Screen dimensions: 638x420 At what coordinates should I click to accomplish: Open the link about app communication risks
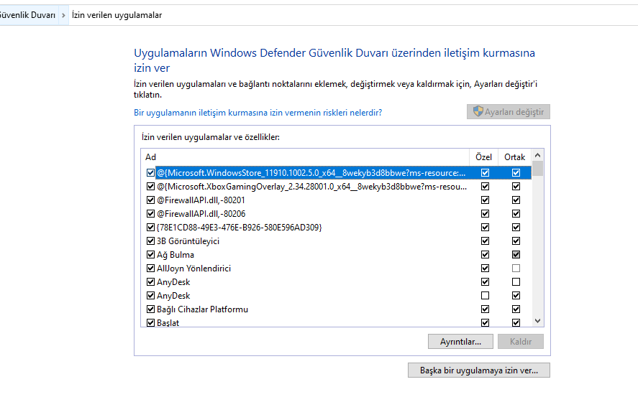258,113
